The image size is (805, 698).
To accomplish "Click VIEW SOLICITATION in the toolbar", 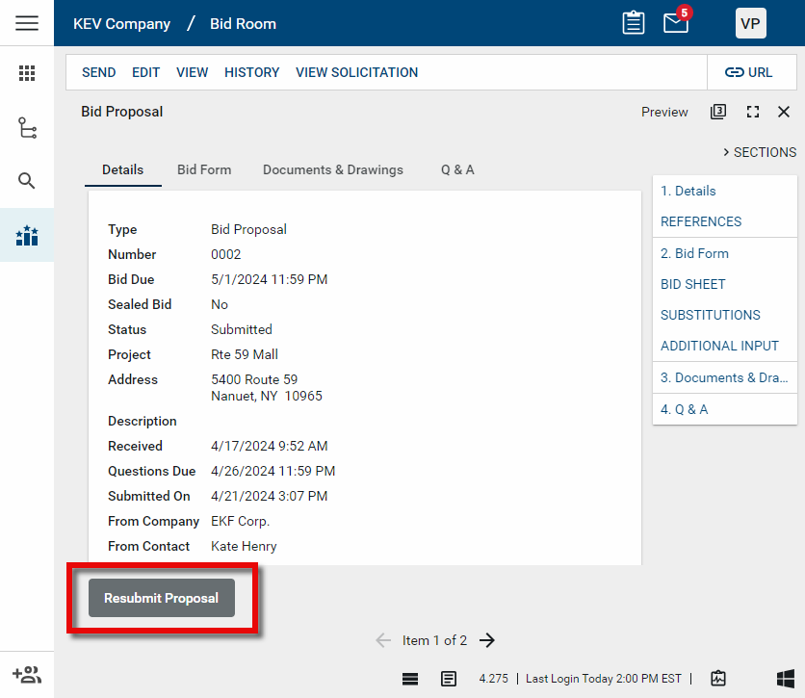I will 356,72.
